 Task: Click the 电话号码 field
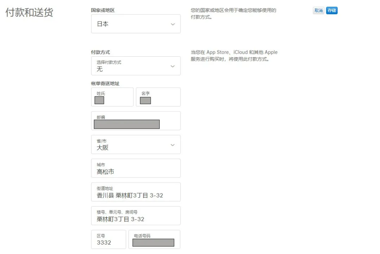coord(154,240)
